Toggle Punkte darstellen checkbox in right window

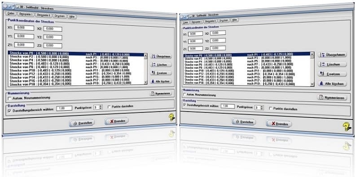(x=270, y=108)
